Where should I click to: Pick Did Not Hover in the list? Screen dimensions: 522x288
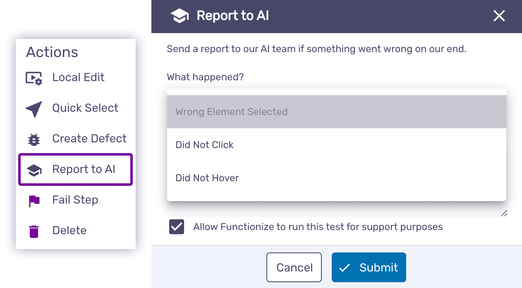click(207, 178)
